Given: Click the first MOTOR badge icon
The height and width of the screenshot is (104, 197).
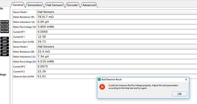Looking at the screenshot, I should point(5,22).
